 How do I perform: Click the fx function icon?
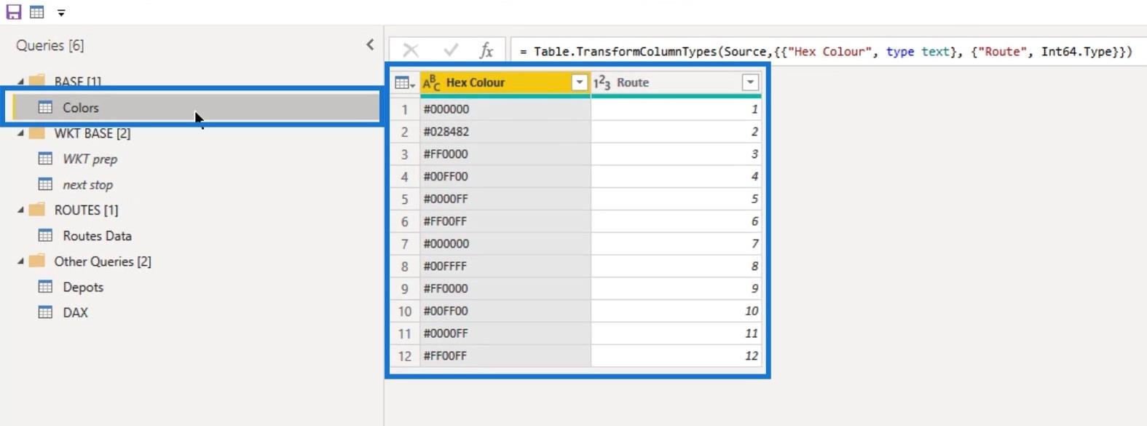tap(486, 50)
